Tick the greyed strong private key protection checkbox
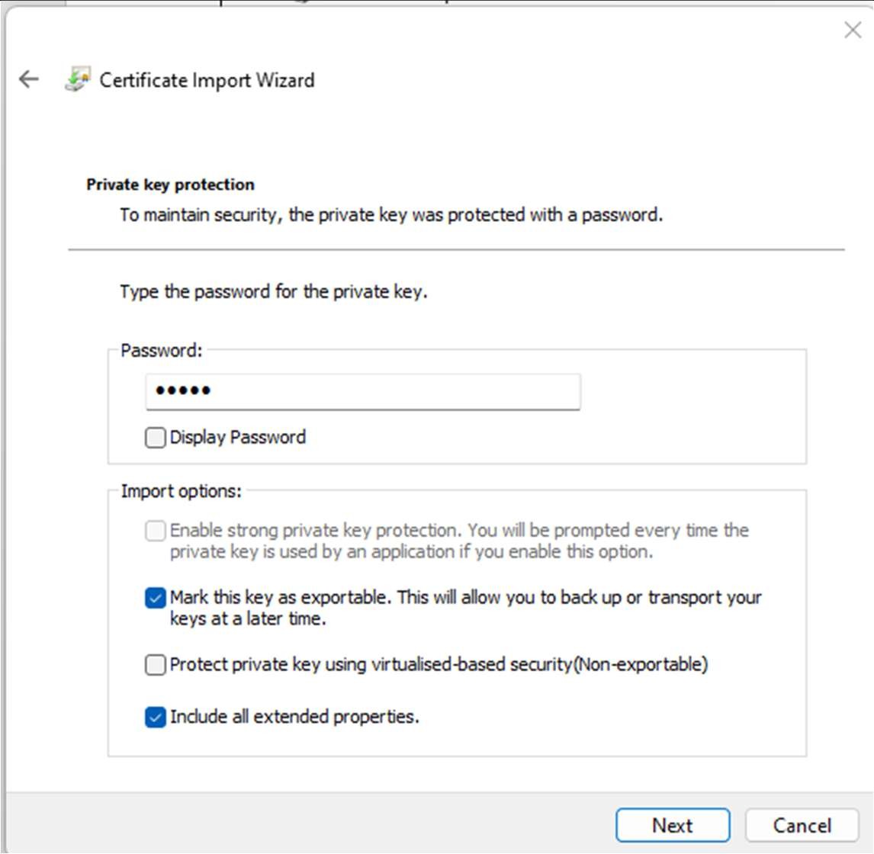The width and height of the screenshot is (874, 854). click(156, 531)
